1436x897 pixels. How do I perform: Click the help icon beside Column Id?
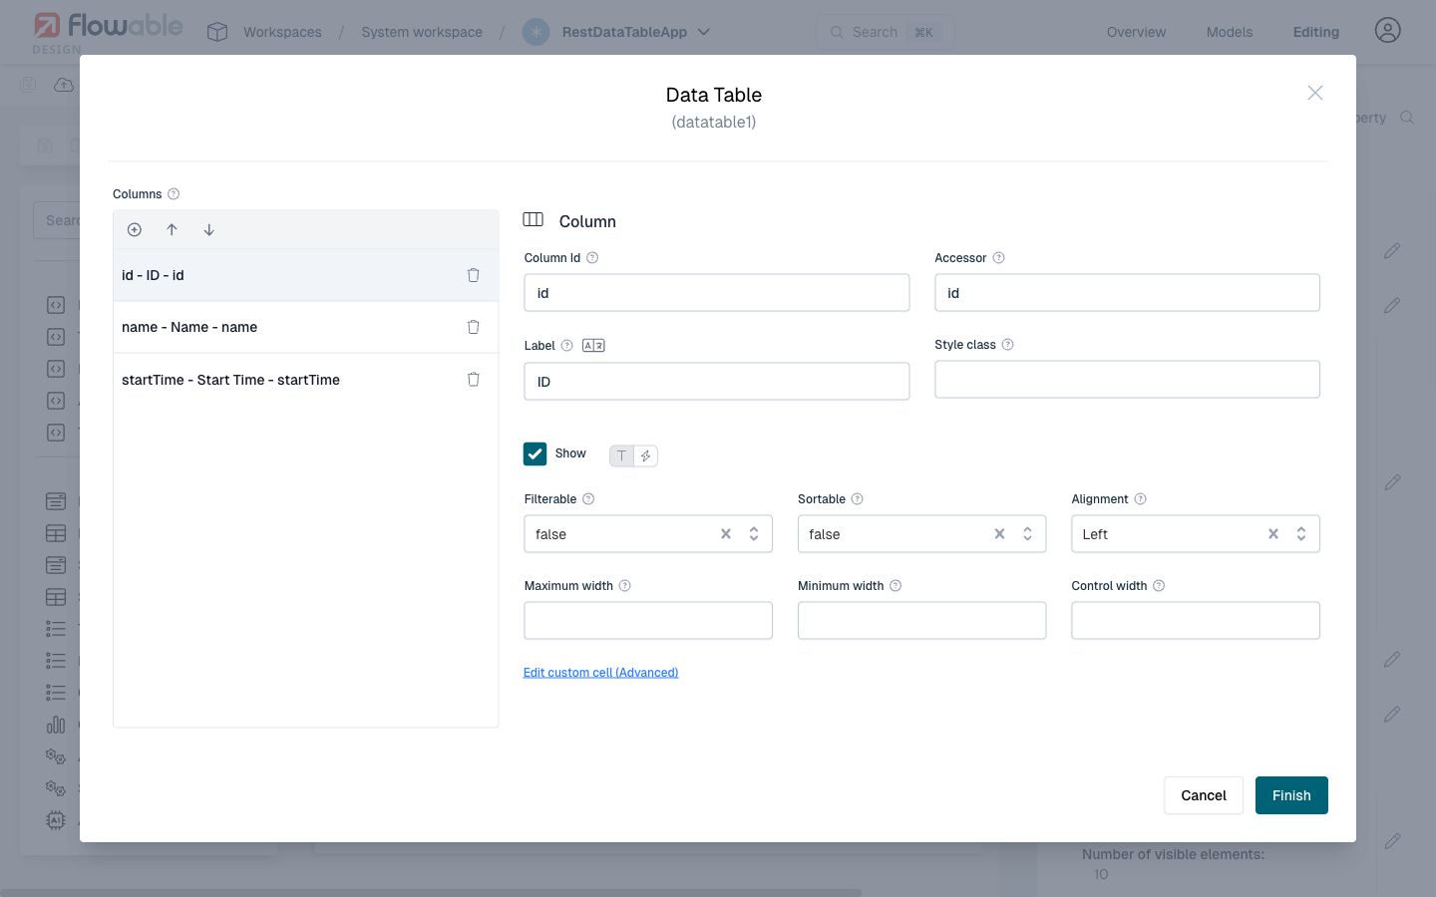point(592,257)
